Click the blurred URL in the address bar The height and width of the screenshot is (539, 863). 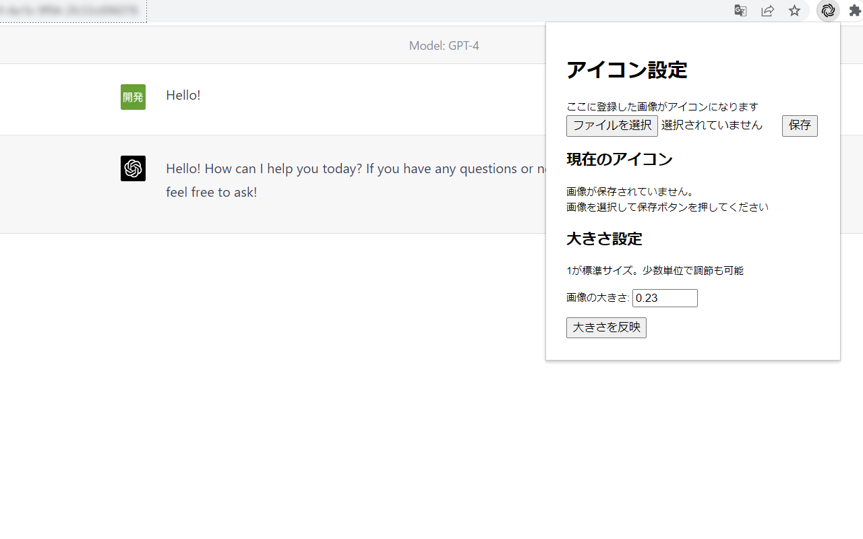(71, 11)
